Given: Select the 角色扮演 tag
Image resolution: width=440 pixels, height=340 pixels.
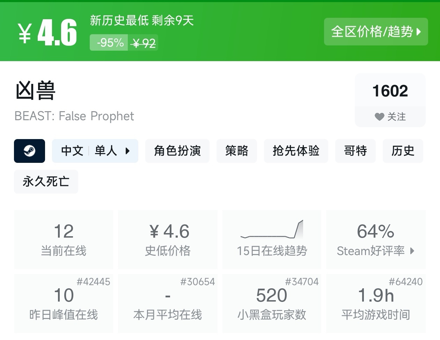Looking at the screenshot, I should 177,151.
